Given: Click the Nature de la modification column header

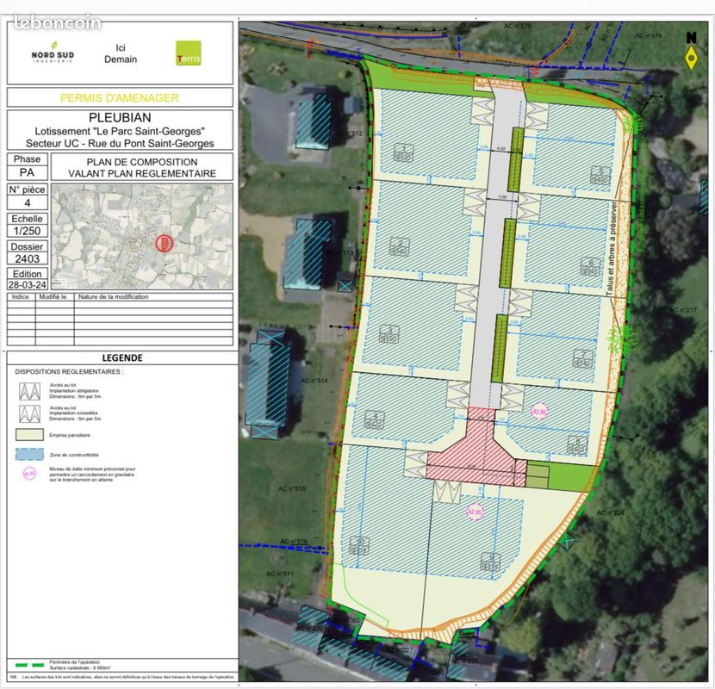Looking at the screenshot, I should point(113,297).
